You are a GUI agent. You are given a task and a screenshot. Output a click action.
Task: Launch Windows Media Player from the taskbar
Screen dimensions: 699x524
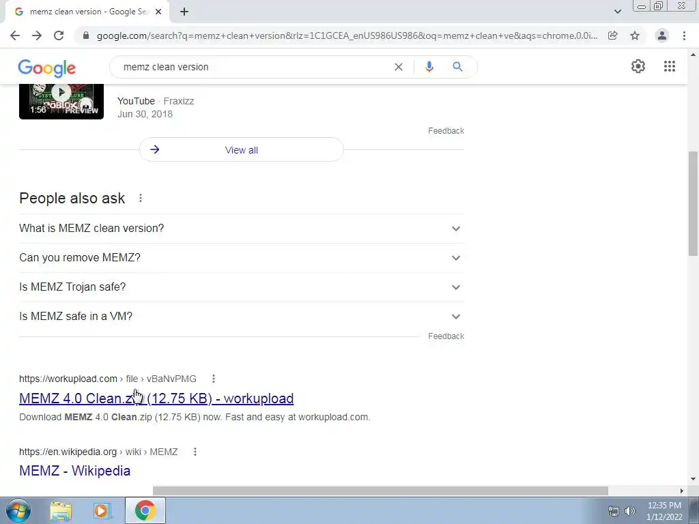pyautogui.click(x=101, y=511)
